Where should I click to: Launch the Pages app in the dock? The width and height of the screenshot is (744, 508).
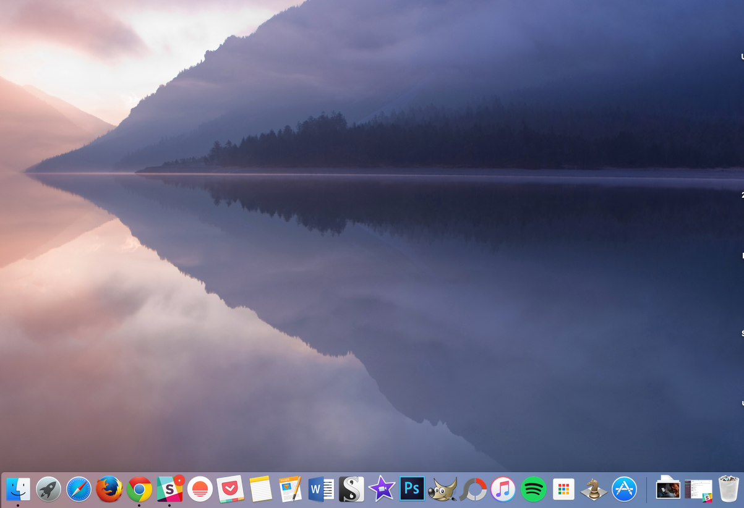tap(291, 489)
